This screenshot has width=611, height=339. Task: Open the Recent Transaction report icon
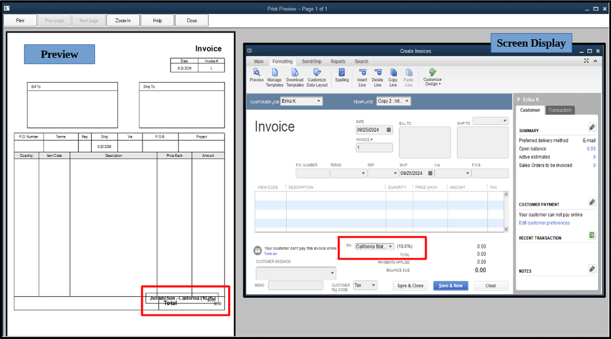pyautogui.click(x=592, y=235)
